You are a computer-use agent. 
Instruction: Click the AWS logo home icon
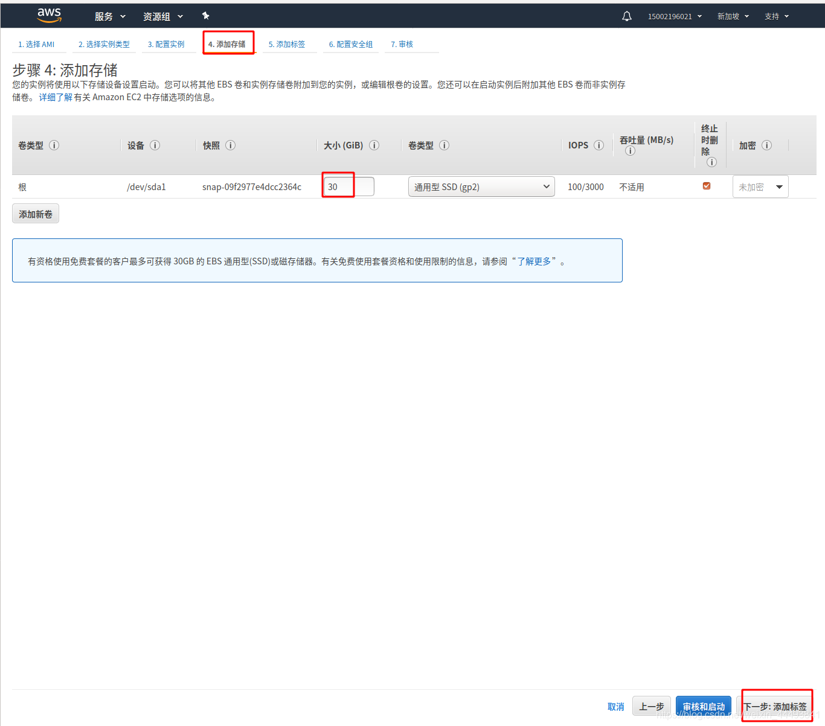click(x=49, y=16)
